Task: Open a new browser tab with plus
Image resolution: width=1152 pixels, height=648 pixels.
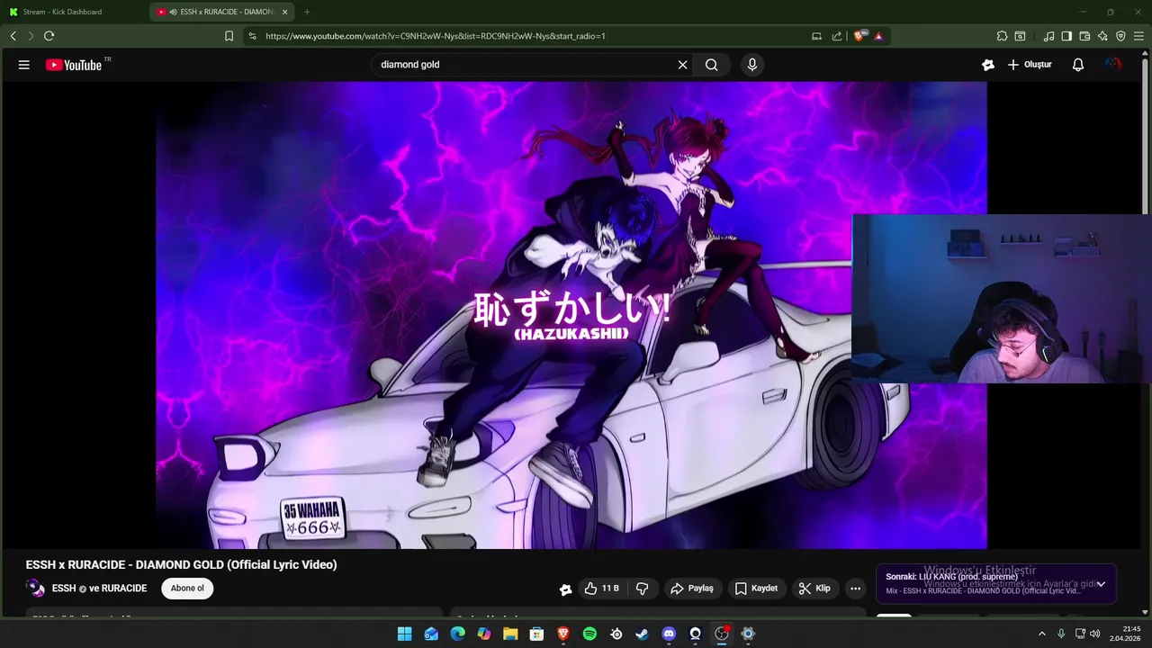Action: click(x=307, y=12)
